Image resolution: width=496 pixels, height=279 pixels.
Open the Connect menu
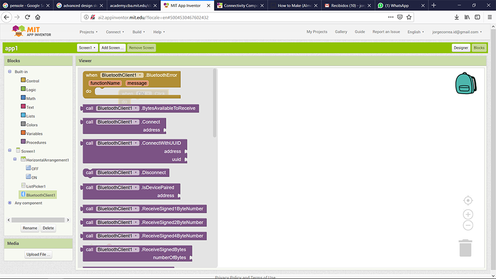115,32
